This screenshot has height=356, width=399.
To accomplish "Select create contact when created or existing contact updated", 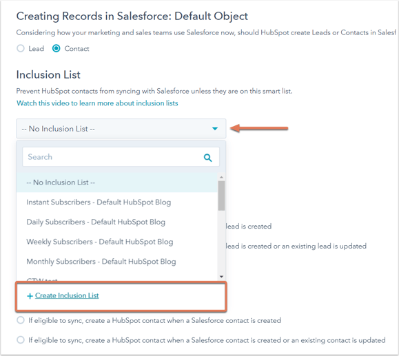I will click(x=21, y=339).
